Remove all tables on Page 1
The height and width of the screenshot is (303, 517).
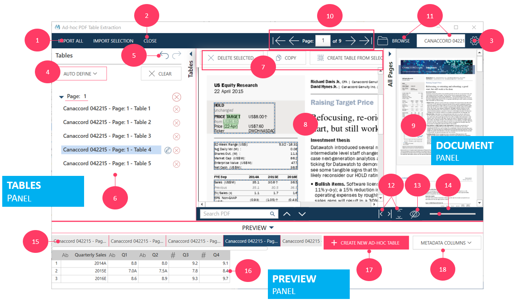point(177,97)
